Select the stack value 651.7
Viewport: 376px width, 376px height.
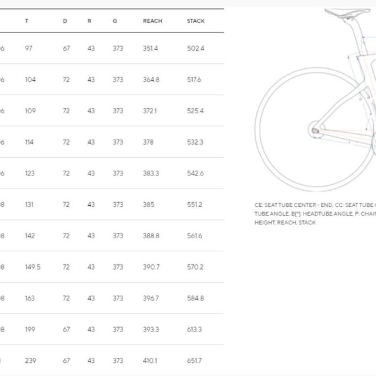pyautogui.click(x=194, y=361)
